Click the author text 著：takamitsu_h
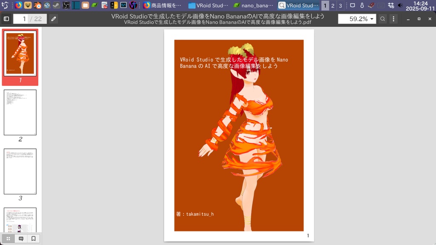 click(195, 214)
